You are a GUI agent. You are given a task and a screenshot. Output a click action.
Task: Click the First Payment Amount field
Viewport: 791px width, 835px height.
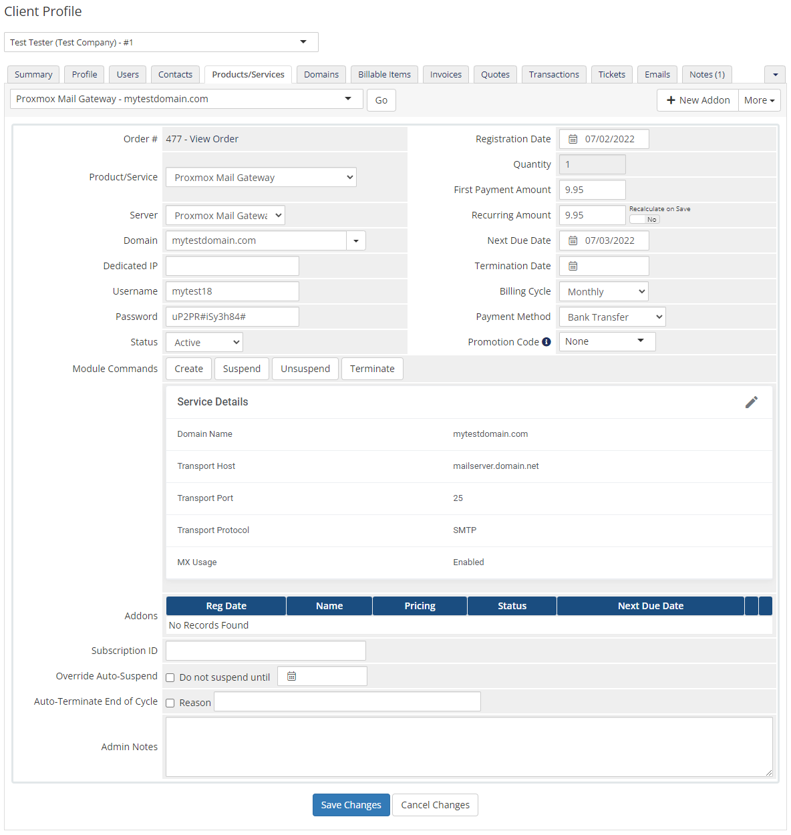[x=593, y=190]
